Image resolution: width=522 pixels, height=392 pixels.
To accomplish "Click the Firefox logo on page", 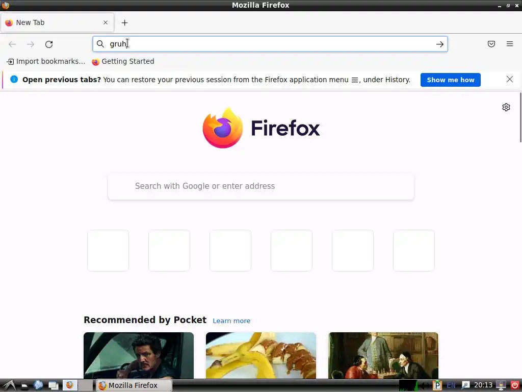I will pos(261,128).
